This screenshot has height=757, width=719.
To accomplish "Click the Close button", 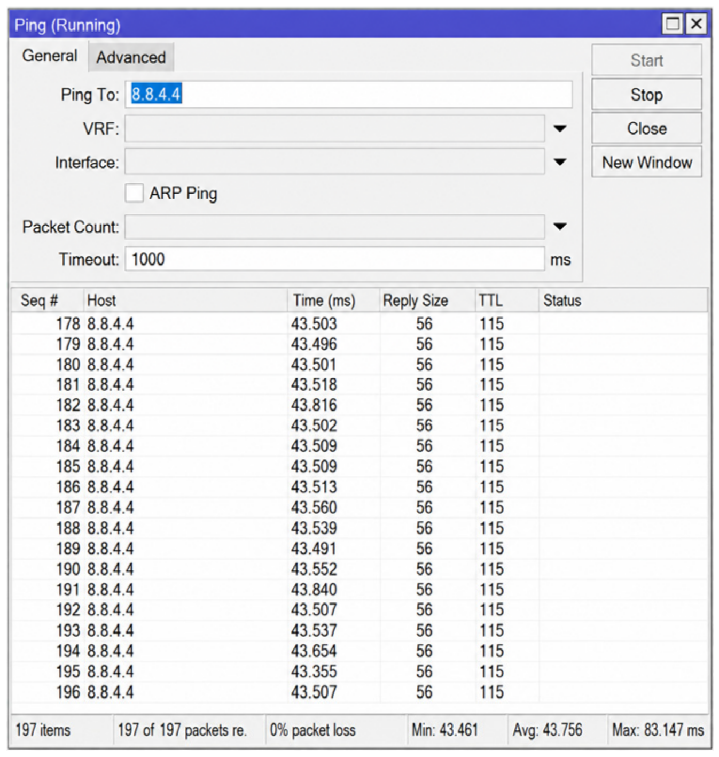I will click(647, 128).
